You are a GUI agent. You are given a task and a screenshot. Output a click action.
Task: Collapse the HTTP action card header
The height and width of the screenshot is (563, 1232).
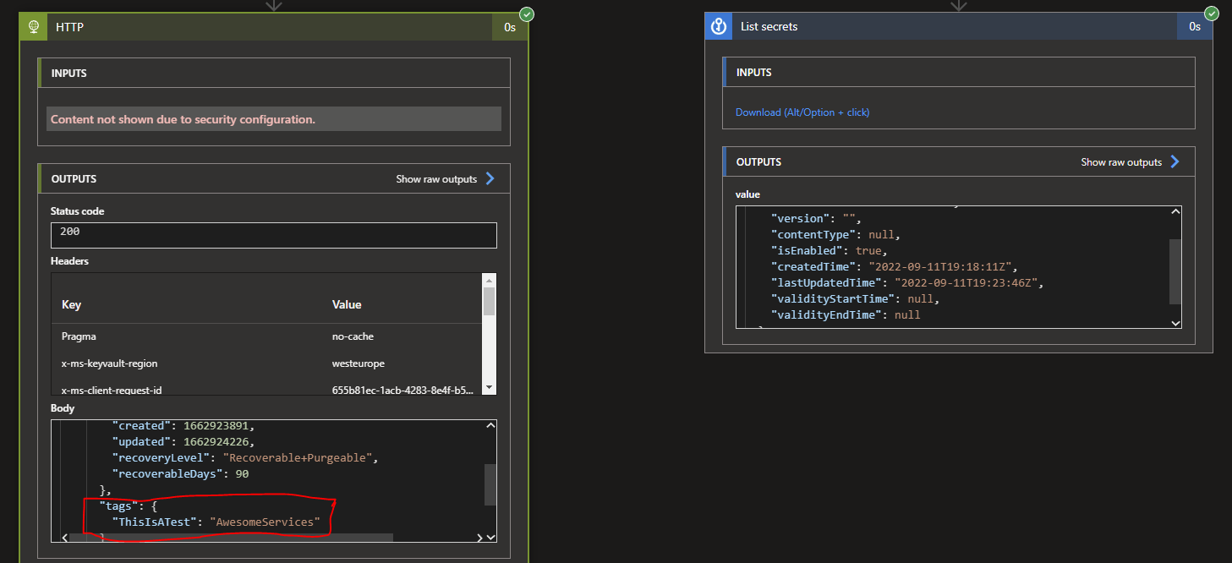click(x=254, y=26)
